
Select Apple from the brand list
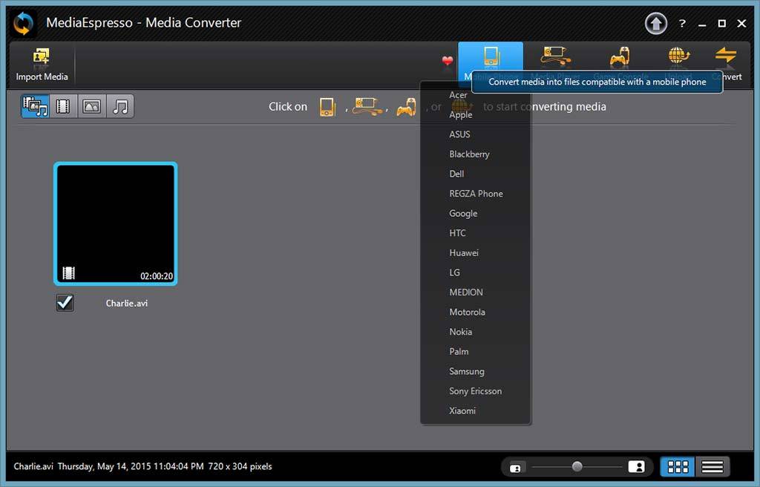coord(461,115)
